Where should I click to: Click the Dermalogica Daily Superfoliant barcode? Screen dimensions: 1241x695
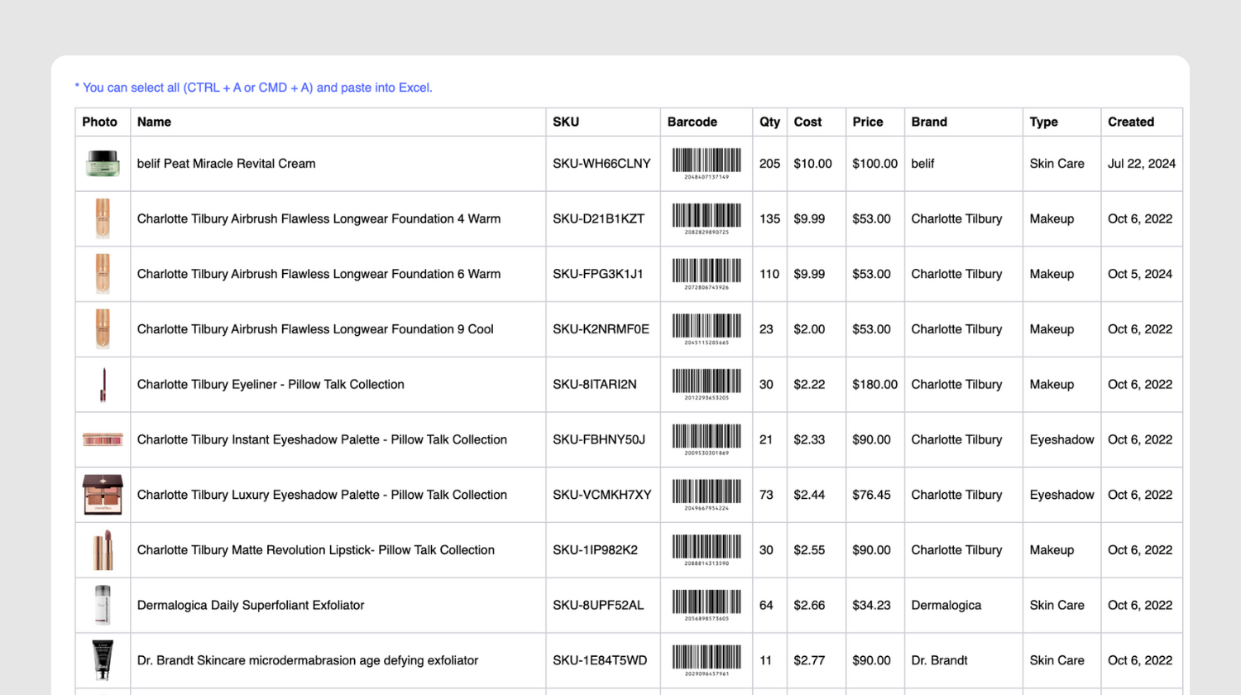tap(707, 605)
